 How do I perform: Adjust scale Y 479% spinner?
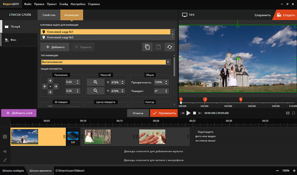click(122, 91)
